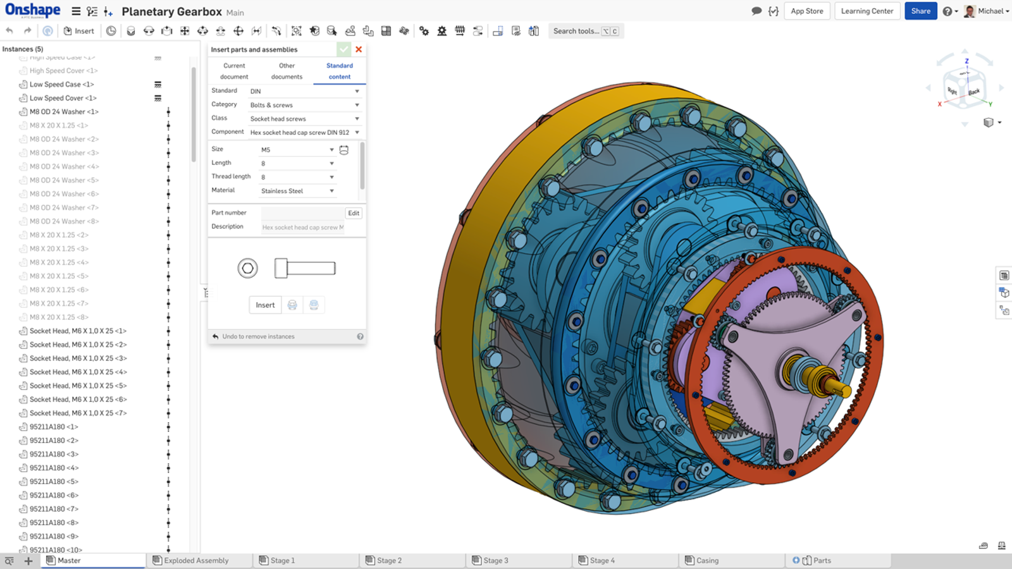This screenshot has height=569, width=1012.
Task: Expand the Category dropdown showing Bolts & screws
Action: pyautogui.click(x=304, y=105)
